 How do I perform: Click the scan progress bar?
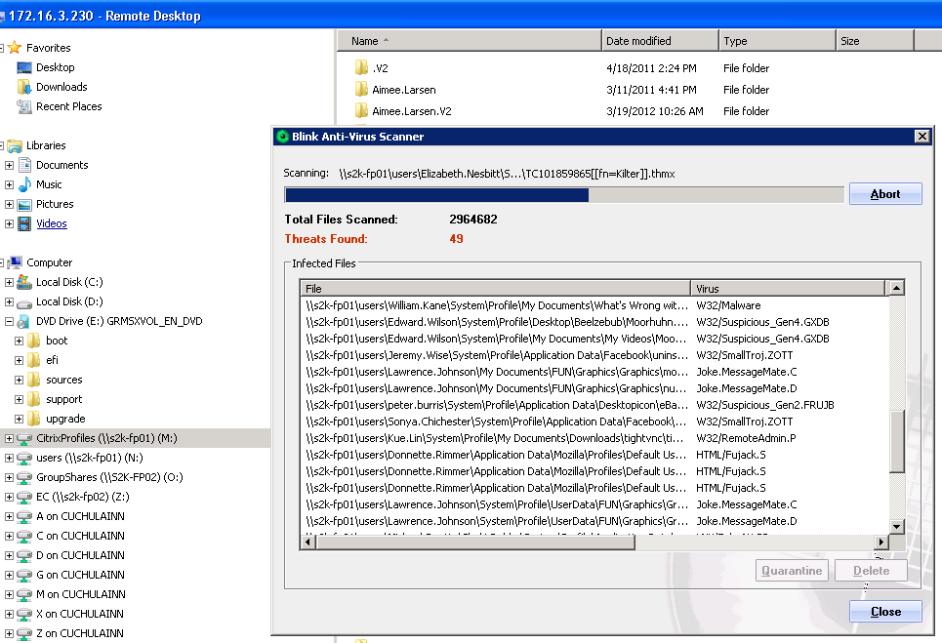(x=564, y=194)
